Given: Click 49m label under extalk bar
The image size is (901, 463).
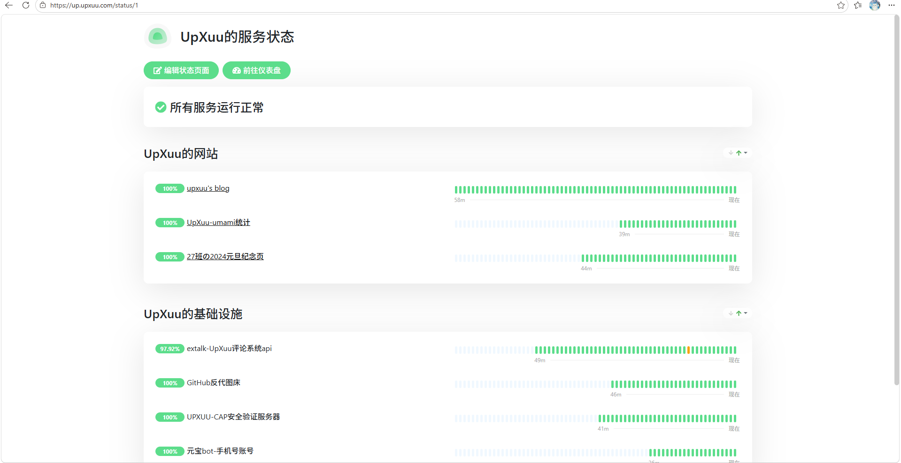Looking at the screenshot, I should [540, 360].
